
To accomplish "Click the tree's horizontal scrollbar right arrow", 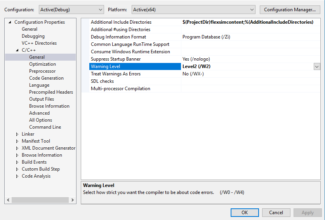I will 73,200.
